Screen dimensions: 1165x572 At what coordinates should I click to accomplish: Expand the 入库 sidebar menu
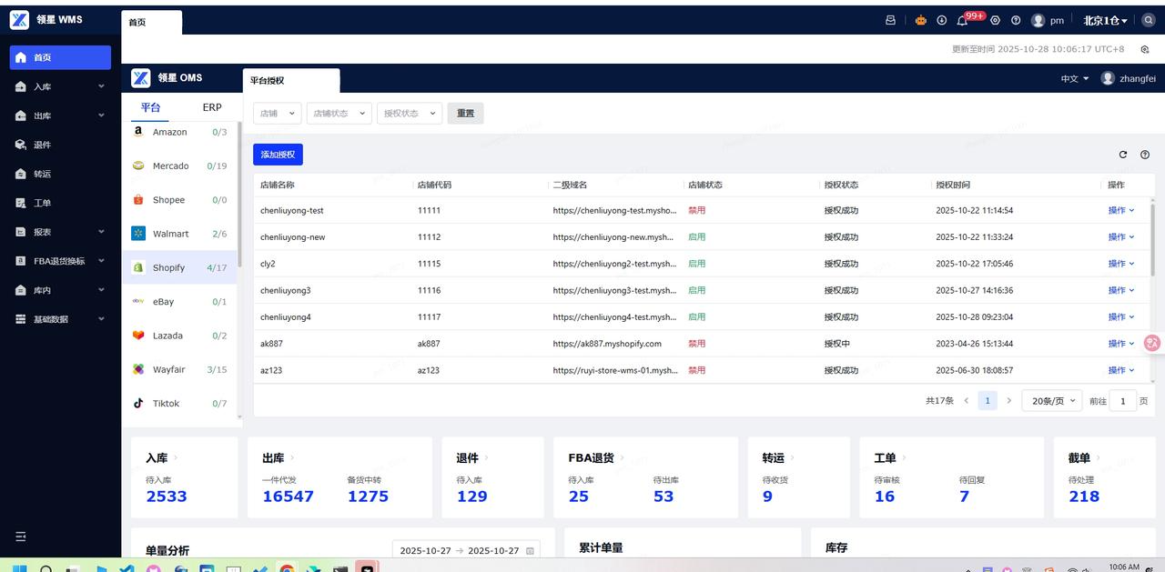(x=60, y=86)
